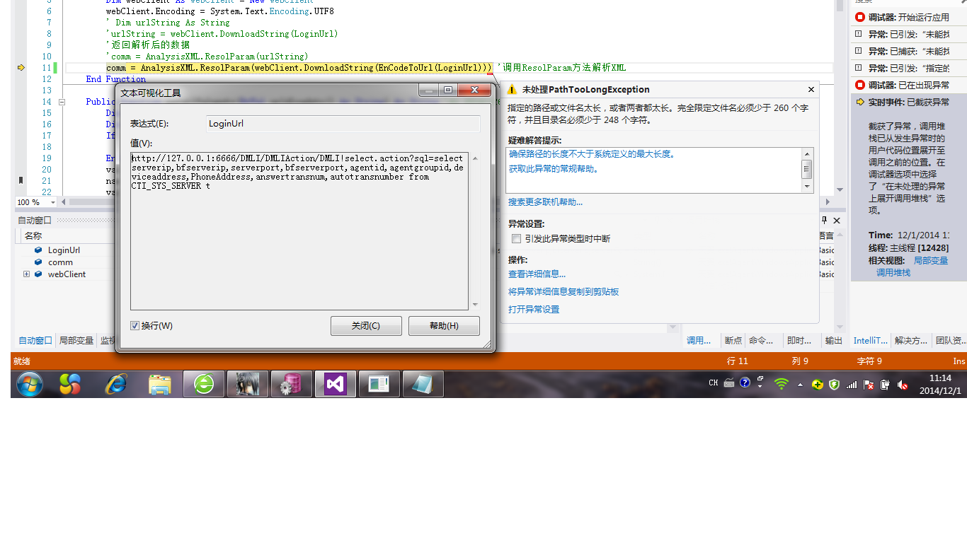Click the yellow warning icon in exception popup

click(x=513, y=90)
